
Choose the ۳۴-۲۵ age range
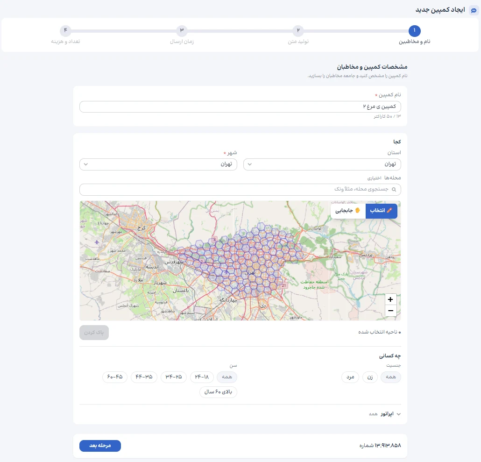click(x=174, y=377)
